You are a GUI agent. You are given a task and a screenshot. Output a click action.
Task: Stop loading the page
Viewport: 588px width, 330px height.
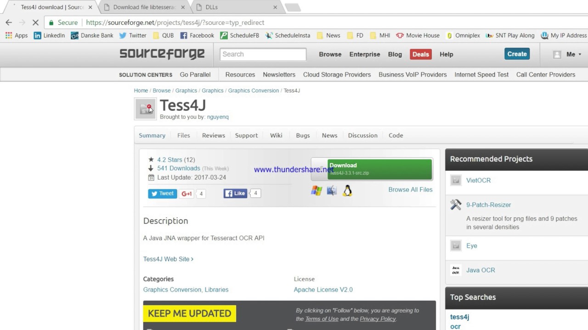tap(35, 22)
